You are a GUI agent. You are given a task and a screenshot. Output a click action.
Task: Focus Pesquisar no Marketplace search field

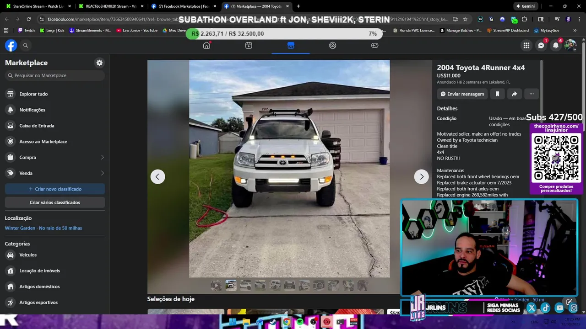(x=55, y=75)
